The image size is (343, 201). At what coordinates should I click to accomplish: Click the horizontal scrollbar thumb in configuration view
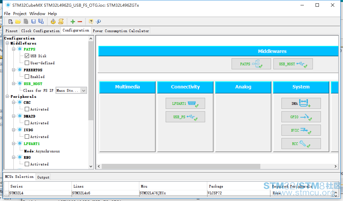(x=181, y=166)
